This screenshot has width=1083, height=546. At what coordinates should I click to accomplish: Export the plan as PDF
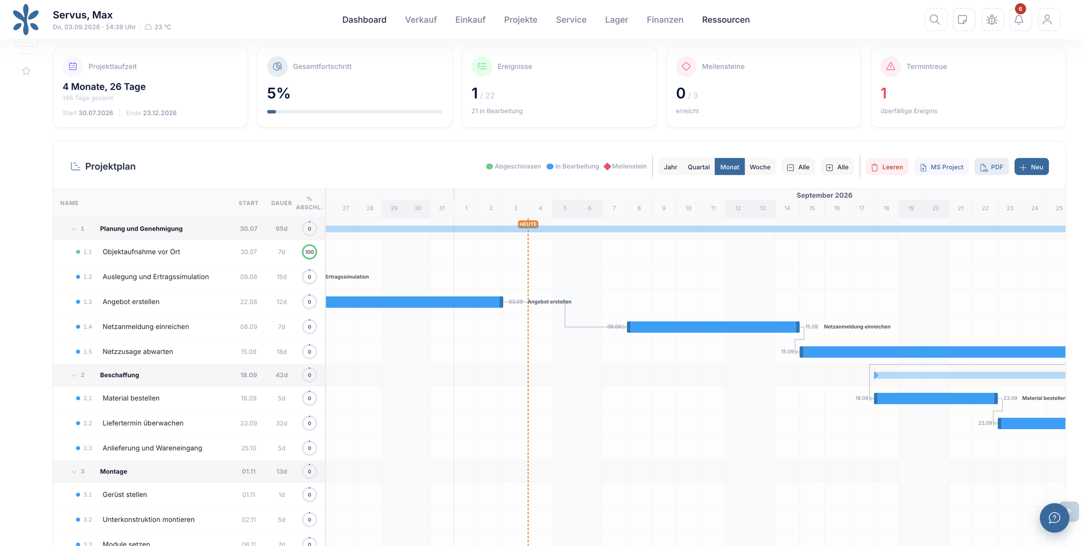coord(991,167)
